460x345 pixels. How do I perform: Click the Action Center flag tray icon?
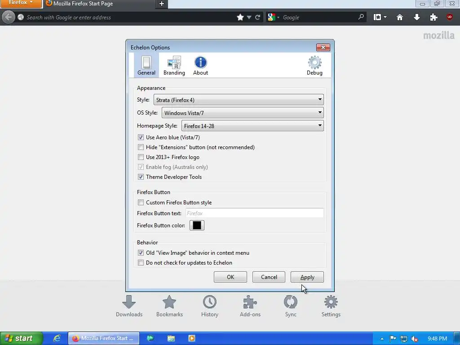(393, 339)
